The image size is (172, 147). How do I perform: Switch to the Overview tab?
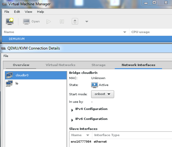[21, 65]
